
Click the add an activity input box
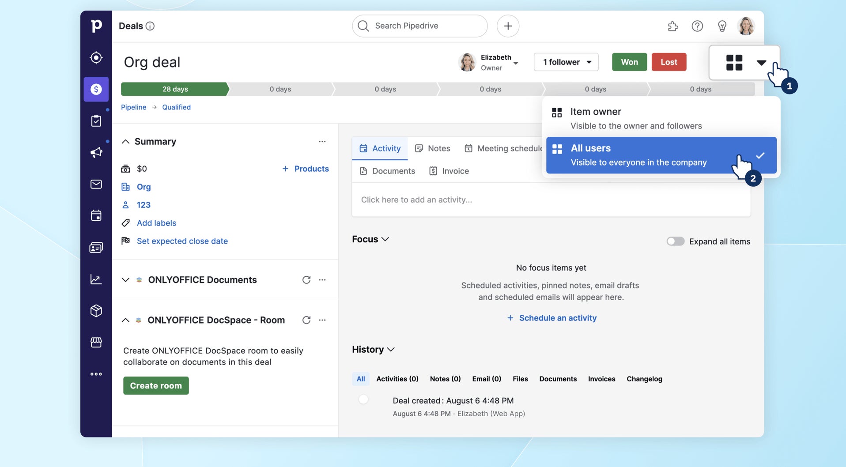point(551,200)
